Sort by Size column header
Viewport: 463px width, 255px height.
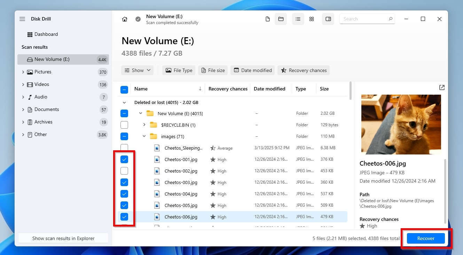point(324,89)
